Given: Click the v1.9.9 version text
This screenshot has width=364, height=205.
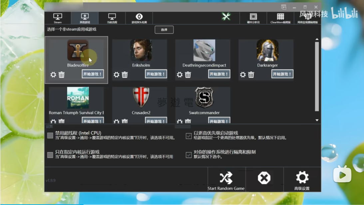Looking at the screenshot, I should pyautogui.click(x=50, y=180).
